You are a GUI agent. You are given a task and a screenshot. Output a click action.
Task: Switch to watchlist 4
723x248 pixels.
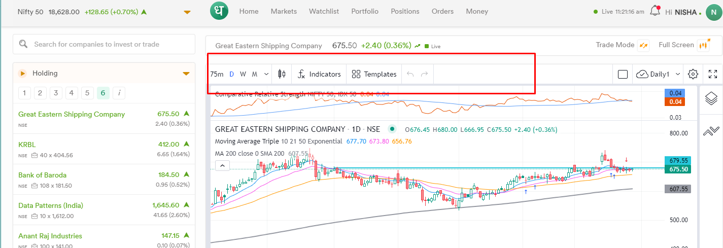[72, 93]
